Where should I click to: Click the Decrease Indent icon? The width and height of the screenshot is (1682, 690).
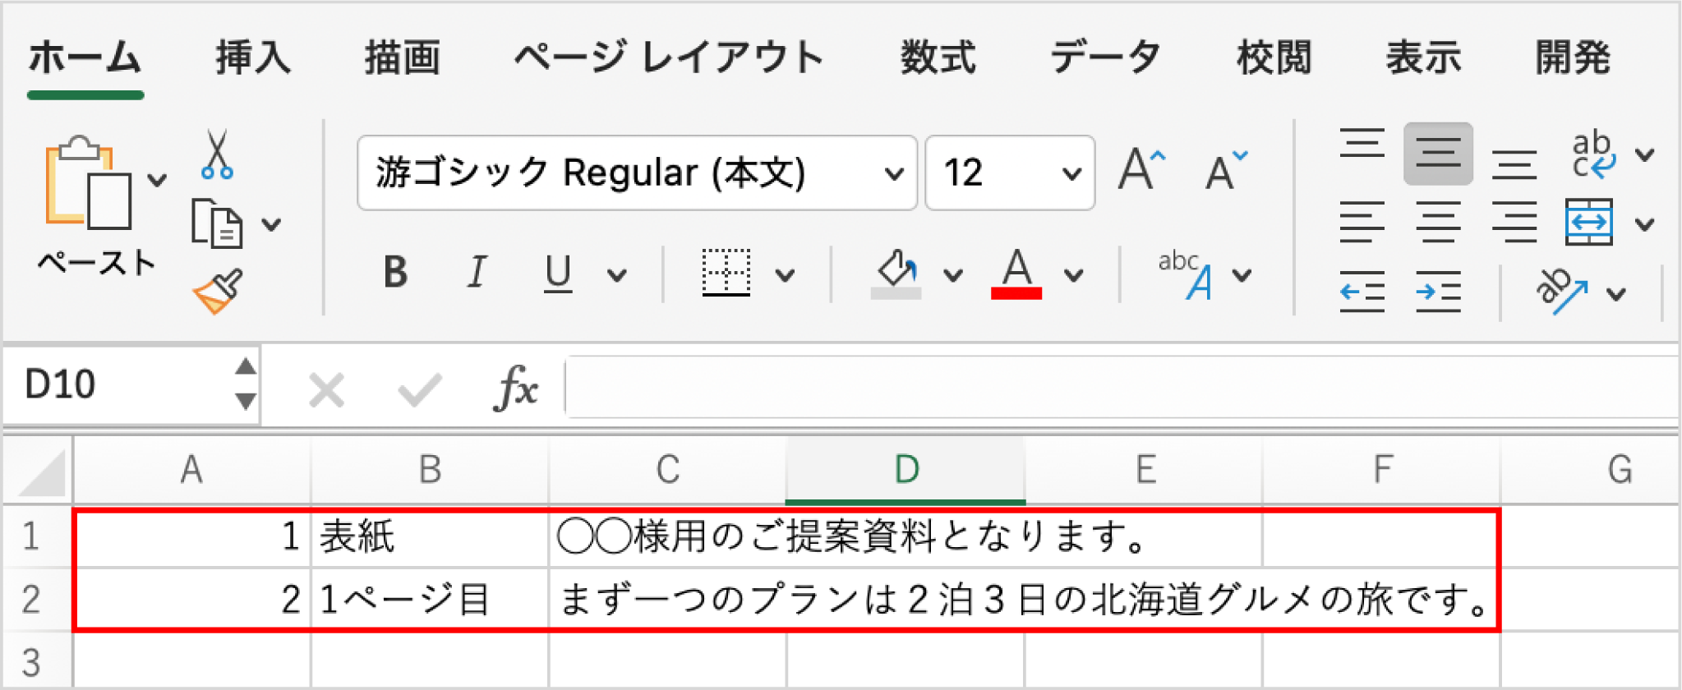[1362, 292]
